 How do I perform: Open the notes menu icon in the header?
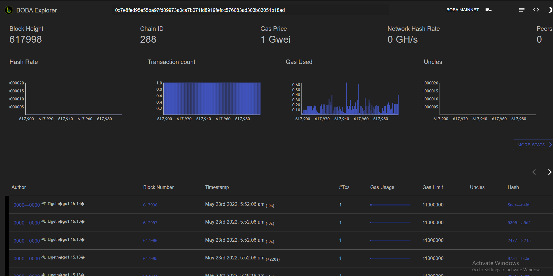click(522, 10)
